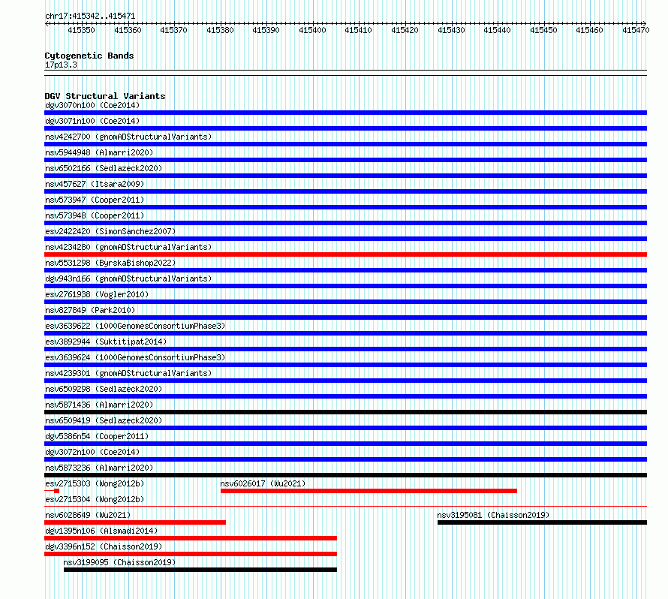The width and height of the screenshot is (668, 599).
Task: Select the dgv3071n100 (Coe2014) variant label
Action: [92, 121]
